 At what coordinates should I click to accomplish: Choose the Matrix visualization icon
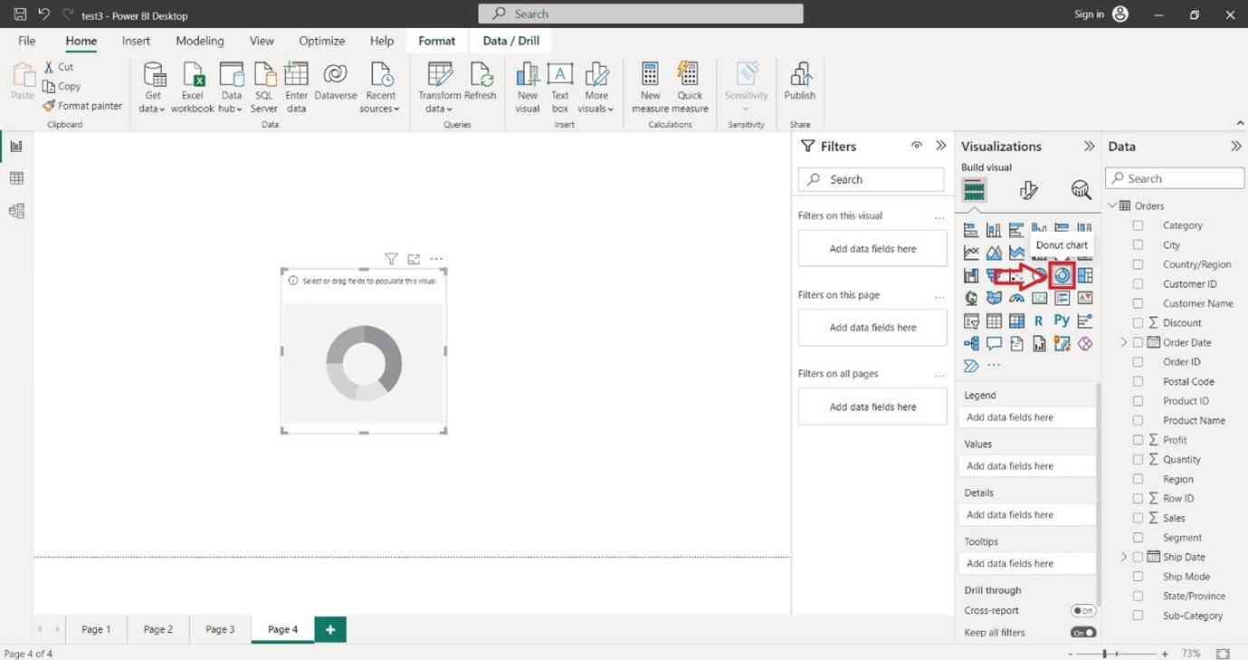click(x=1016, y=320)
